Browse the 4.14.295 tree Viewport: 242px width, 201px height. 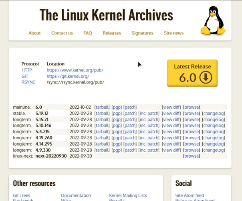pos(192,144)
